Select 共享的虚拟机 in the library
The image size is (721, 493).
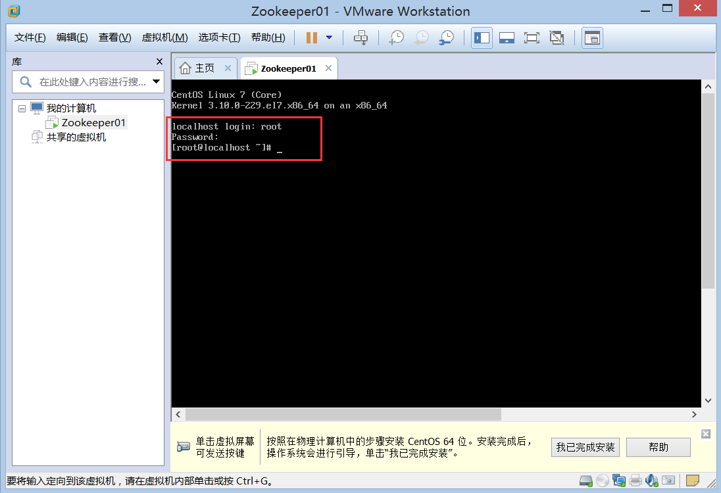[x=76, y=137]
